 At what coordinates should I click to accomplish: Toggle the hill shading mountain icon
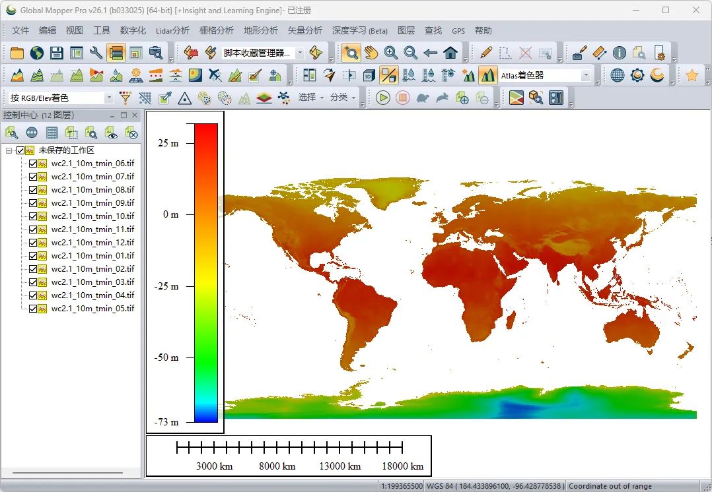point(487,75)
